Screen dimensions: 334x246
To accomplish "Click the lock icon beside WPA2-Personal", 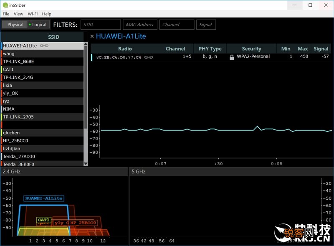I will pos(232,57).
